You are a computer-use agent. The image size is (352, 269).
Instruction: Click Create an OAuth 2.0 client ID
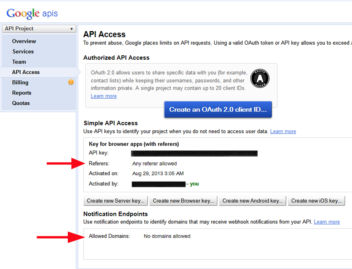pyautogui.click(x=218, y=110)
